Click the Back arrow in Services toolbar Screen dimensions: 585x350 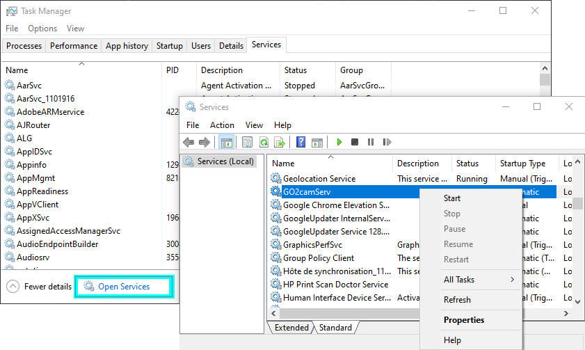(x=189, y=142)
